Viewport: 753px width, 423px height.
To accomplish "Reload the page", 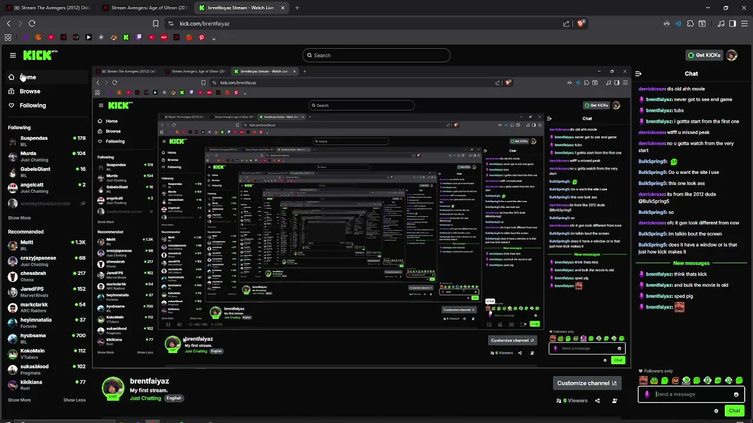I will click(32, 23).
